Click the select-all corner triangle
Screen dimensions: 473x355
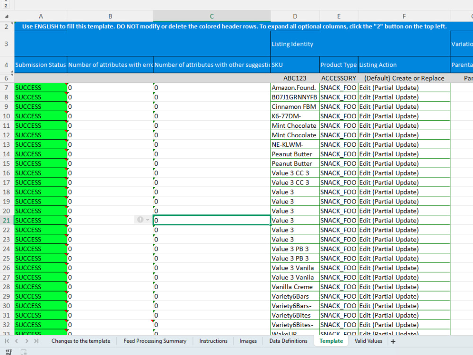pyautogui.click(x=7, y=17)
